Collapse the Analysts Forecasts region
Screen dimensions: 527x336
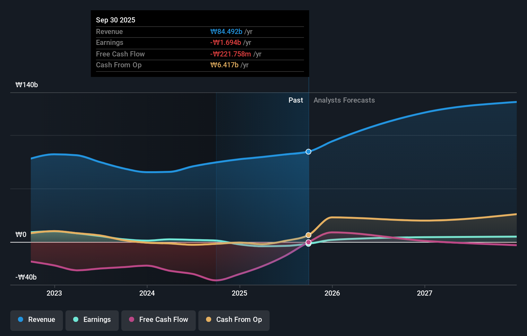(344, 100)
